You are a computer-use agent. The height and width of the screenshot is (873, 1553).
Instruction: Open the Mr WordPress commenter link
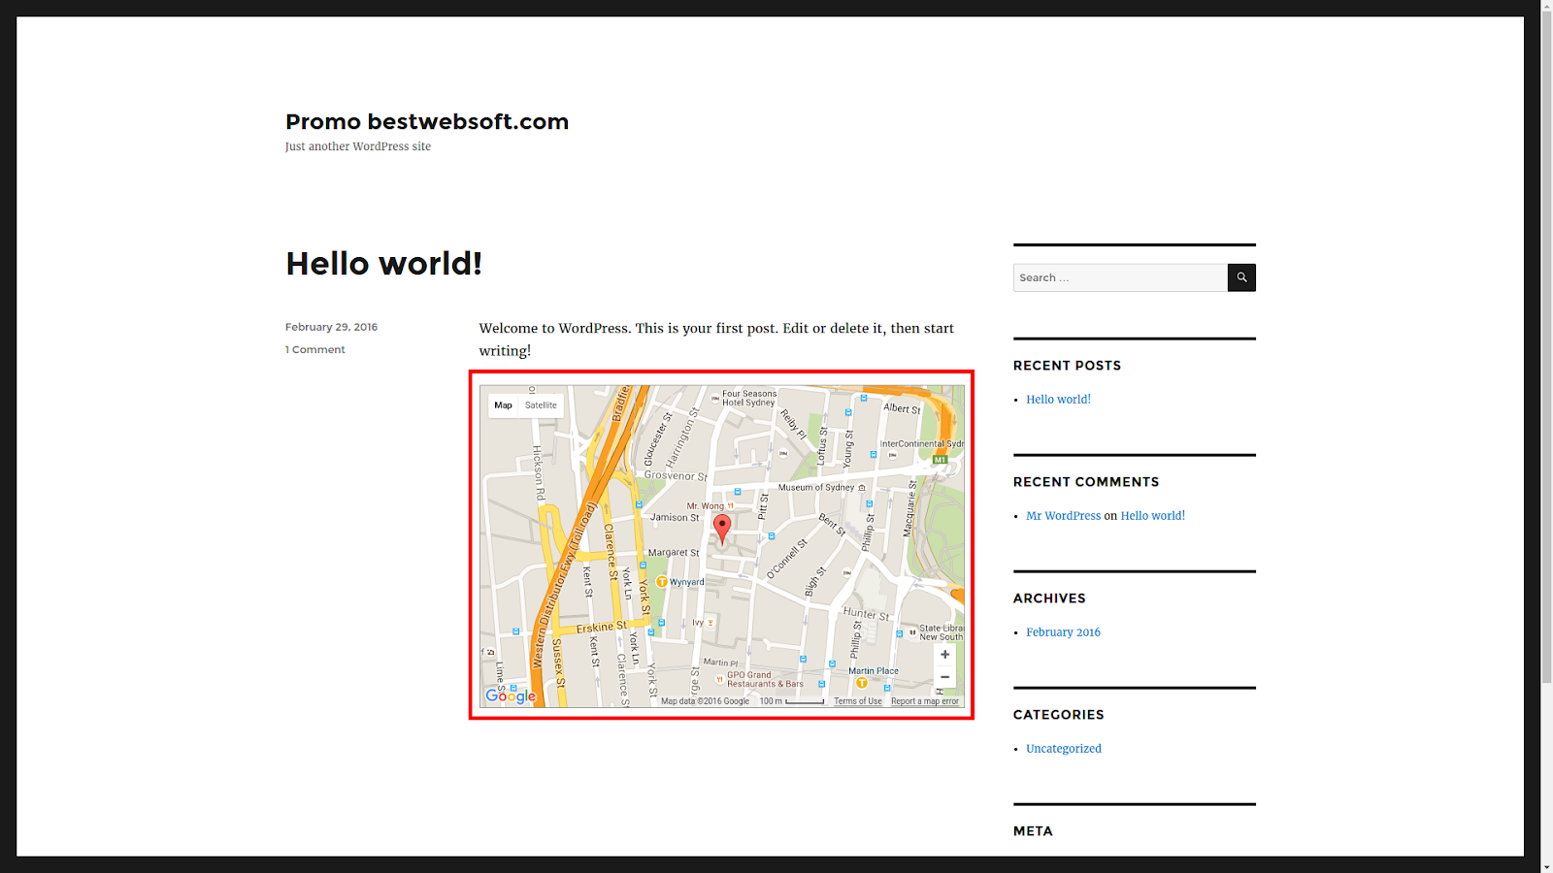click(1063, 516)
